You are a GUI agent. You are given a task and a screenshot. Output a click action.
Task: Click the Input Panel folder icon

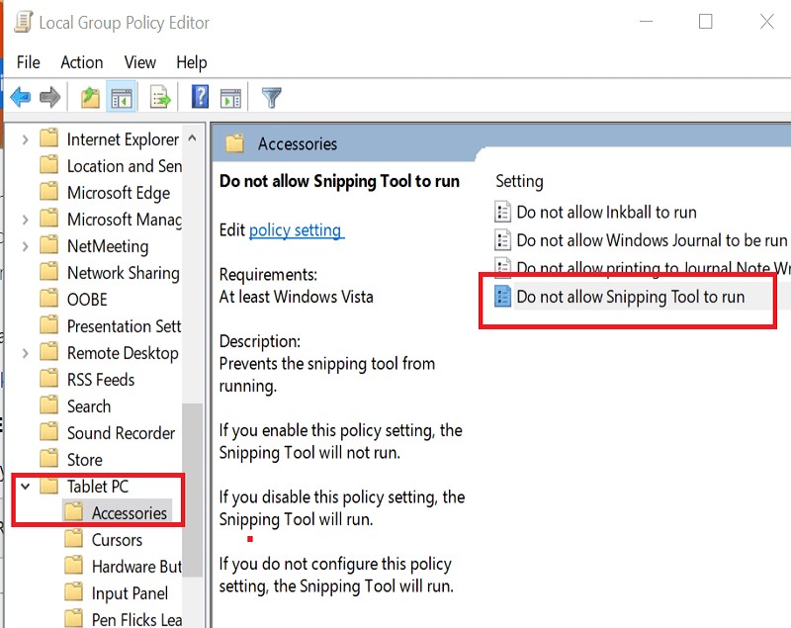coord(73,592)
